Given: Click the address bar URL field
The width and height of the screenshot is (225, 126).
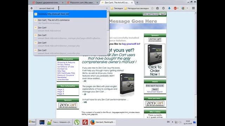Looking at the screenshot, I should (70, 8).
